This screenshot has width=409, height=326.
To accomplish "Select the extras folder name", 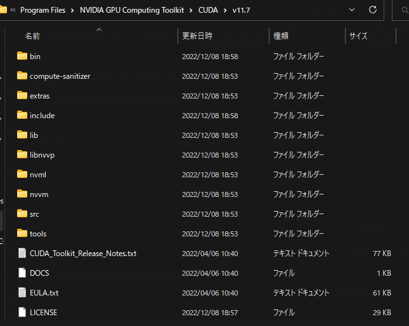I will [x=40, y=96].
